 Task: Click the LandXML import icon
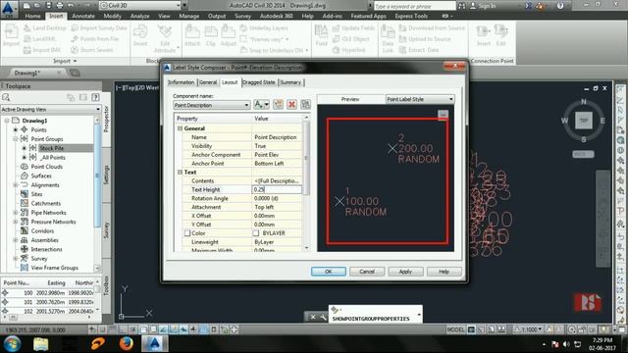pyautogui.click(x=27, y=39)
